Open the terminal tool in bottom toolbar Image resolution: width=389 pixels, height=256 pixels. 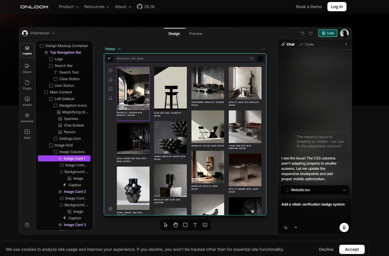click(x=205, y=225)
